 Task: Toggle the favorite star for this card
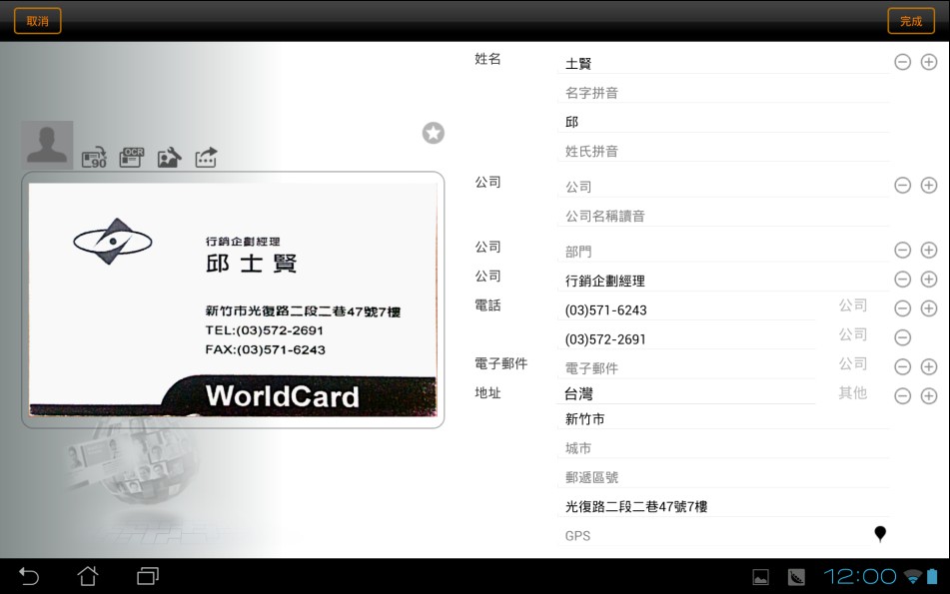[433, 133]
